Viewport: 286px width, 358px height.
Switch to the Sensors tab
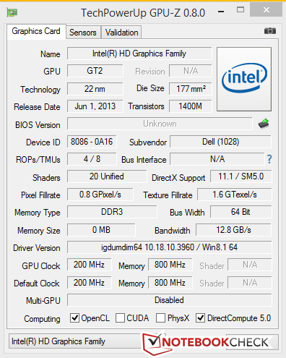tap(83, 33)
